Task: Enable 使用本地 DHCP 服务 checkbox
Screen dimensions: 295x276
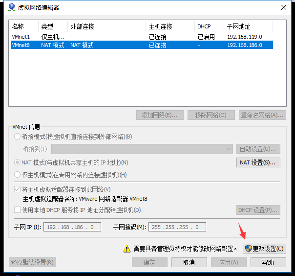Action: pyautogui.click(x=17, y=210)
